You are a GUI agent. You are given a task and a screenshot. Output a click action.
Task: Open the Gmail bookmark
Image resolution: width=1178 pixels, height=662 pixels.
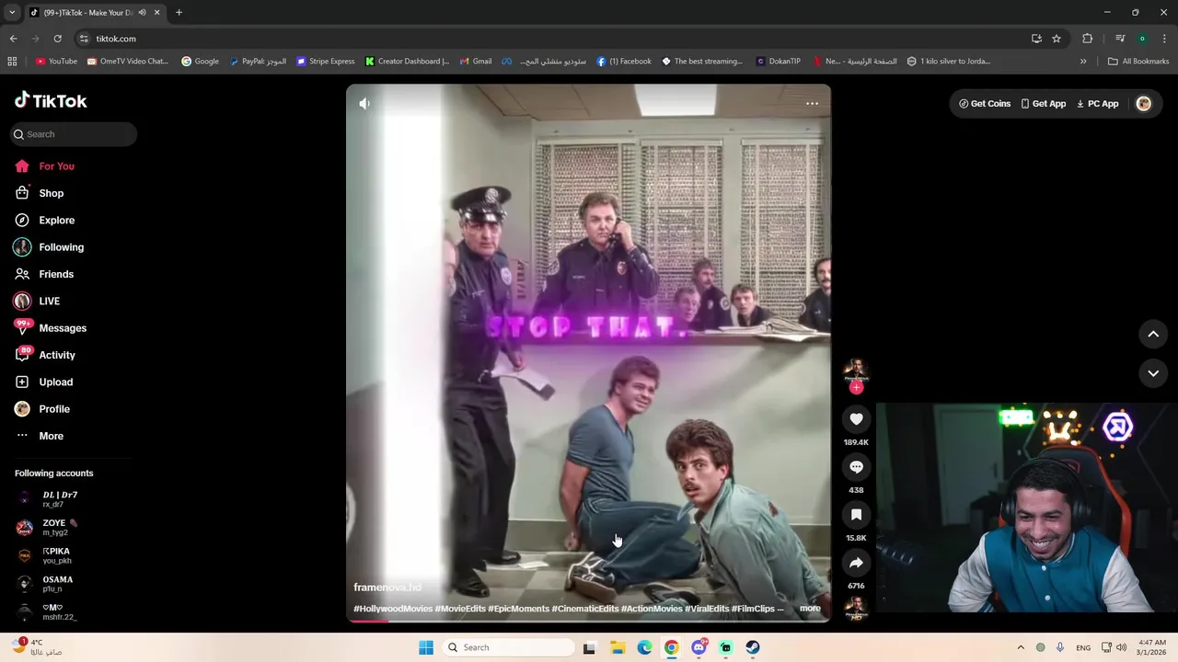click(476, 62)
